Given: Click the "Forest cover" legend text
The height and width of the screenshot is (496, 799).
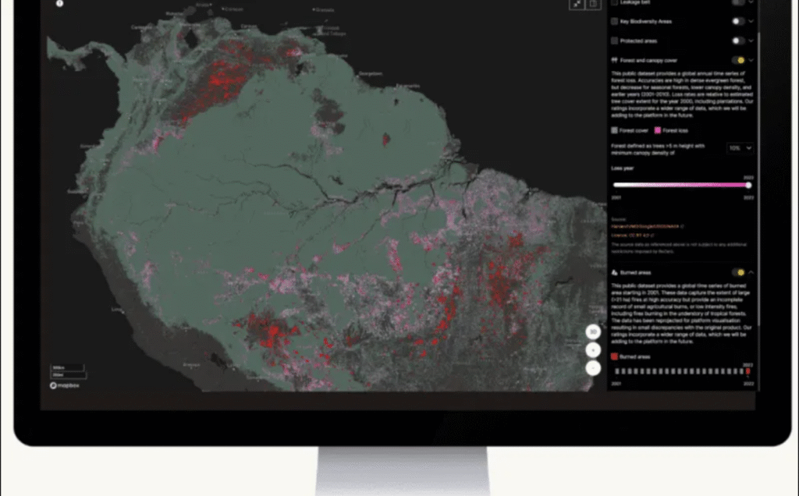Looking at the screenshot, I should pyautogui.click(x=634, y=130).
